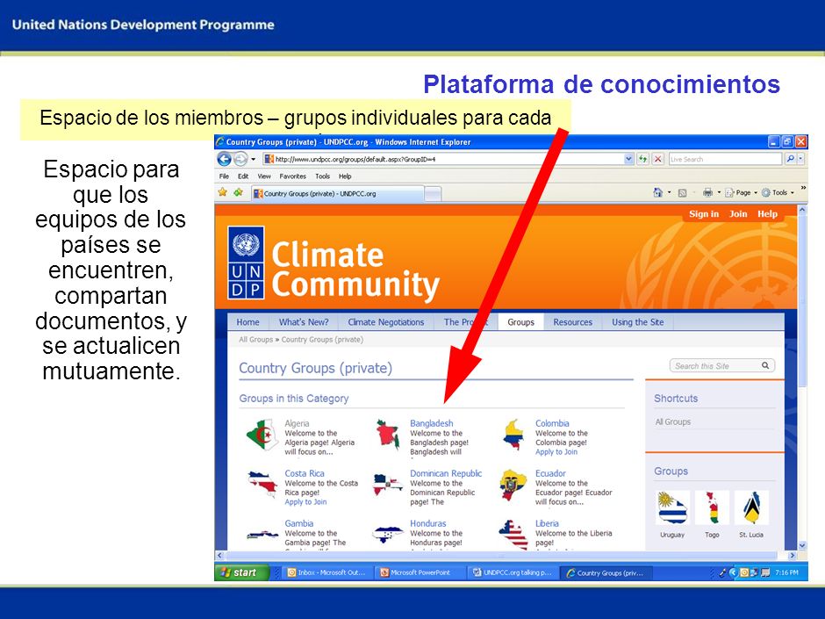Click the Ecuador flag map icon
825x619 pixels.
coord(513,485)
